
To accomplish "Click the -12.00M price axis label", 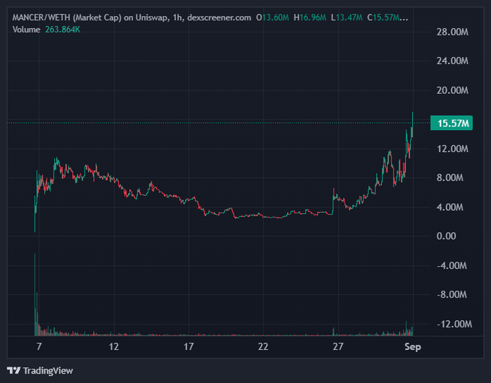I will (x=454, y=324).
